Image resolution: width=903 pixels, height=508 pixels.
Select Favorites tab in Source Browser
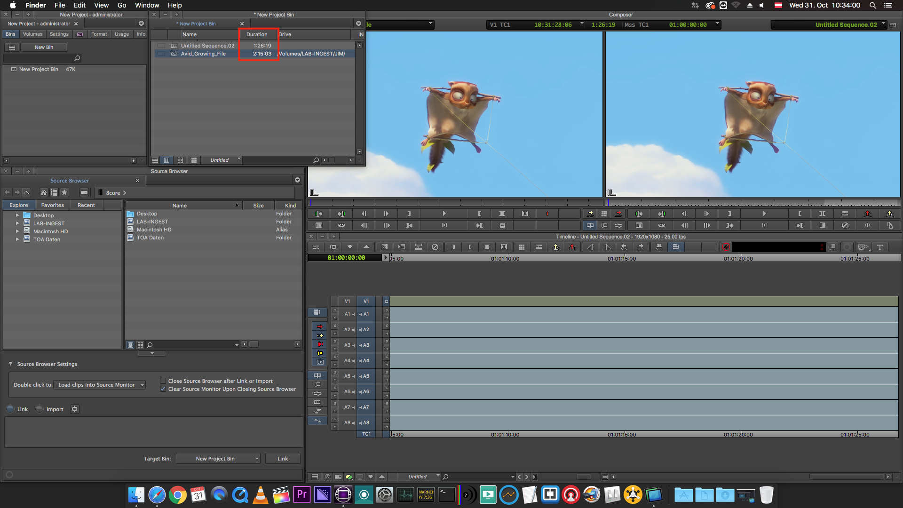click(52, 206)
